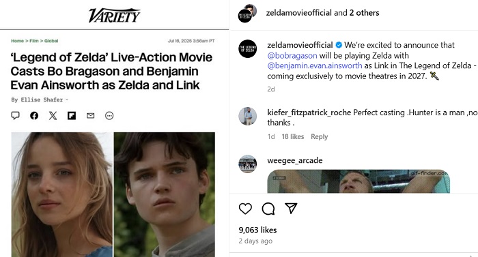Open the @bobragason profile mention

pos(292,55)
